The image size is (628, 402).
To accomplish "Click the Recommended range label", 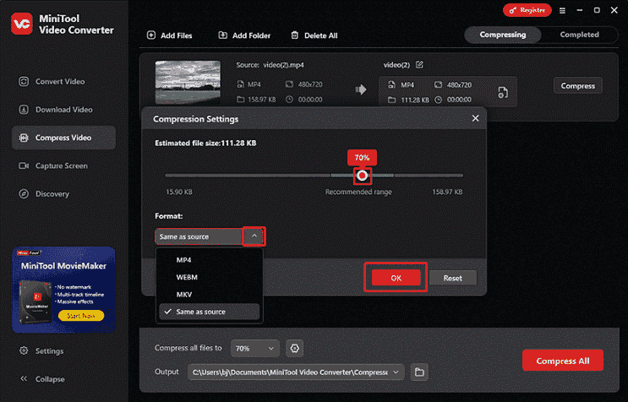I will click(x=358, y=192).
